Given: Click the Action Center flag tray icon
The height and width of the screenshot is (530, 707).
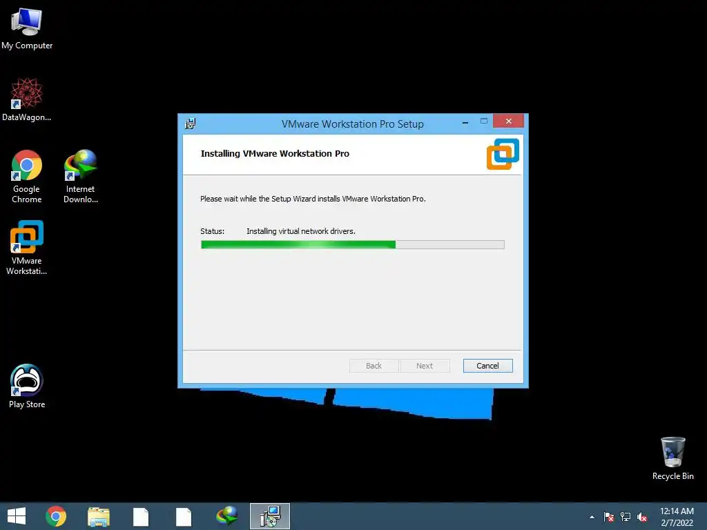Looking at the screenshot, I should coord(609,517).
